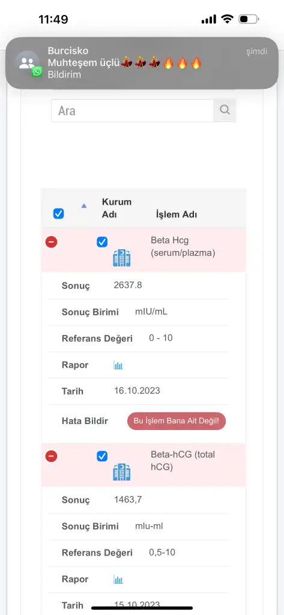The image size is (284, 615).
Task: Uncheck the Beta Hcg (serum/plazma) row checkbox
Action: point(102,242)
